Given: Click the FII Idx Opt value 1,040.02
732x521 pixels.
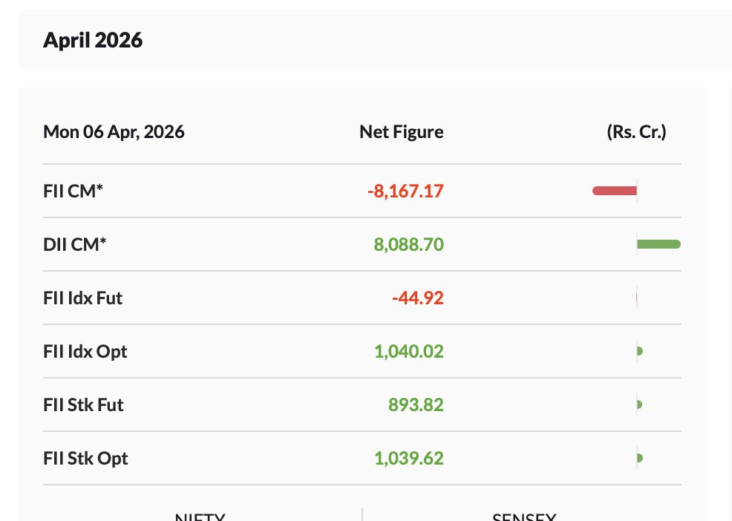Looking at the screenshot, I should click(408, 352).
